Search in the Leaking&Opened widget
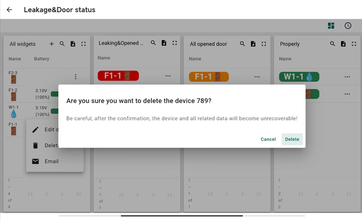The image size is (362, 221). point(153,43)
